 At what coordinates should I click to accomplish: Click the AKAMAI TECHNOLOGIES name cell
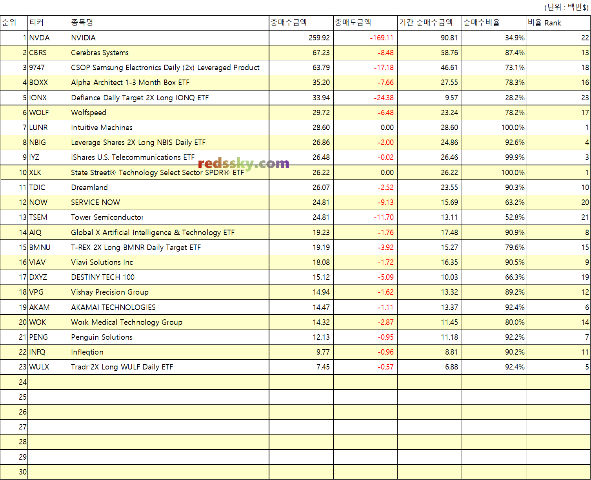coord(169,307)
